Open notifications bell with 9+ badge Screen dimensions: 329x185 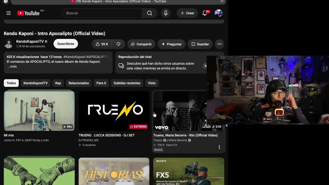tap(205, 13)
